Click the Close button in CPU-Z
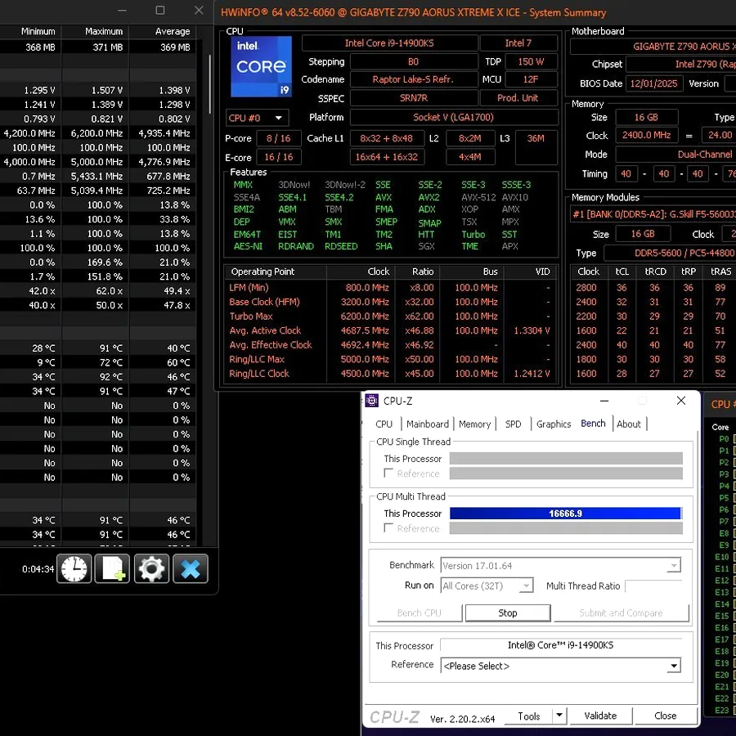Viewport: 736px width, 736px height. click(665, 716)
